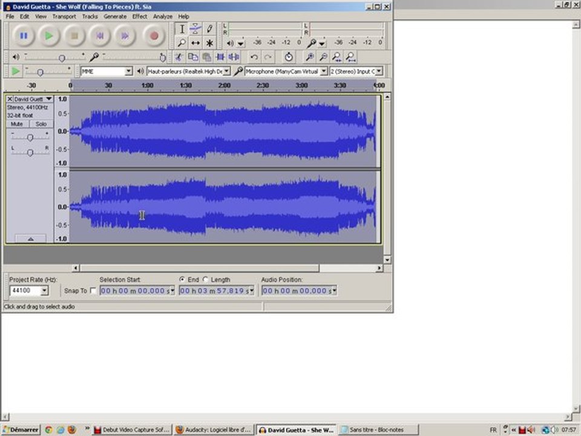
Task: Open the Tracks menu
Action: 90,16
